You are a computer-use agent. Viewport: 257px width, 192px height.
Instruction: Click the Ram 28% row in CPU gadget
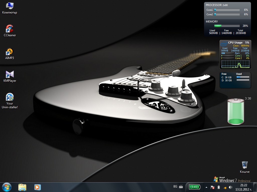click(x=235, y=53)
